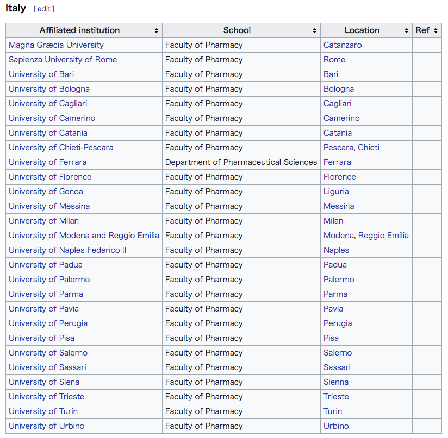Open University of Chieti-Pescara link
This screenshot has width=448, height=438.
tap(61, 148)
